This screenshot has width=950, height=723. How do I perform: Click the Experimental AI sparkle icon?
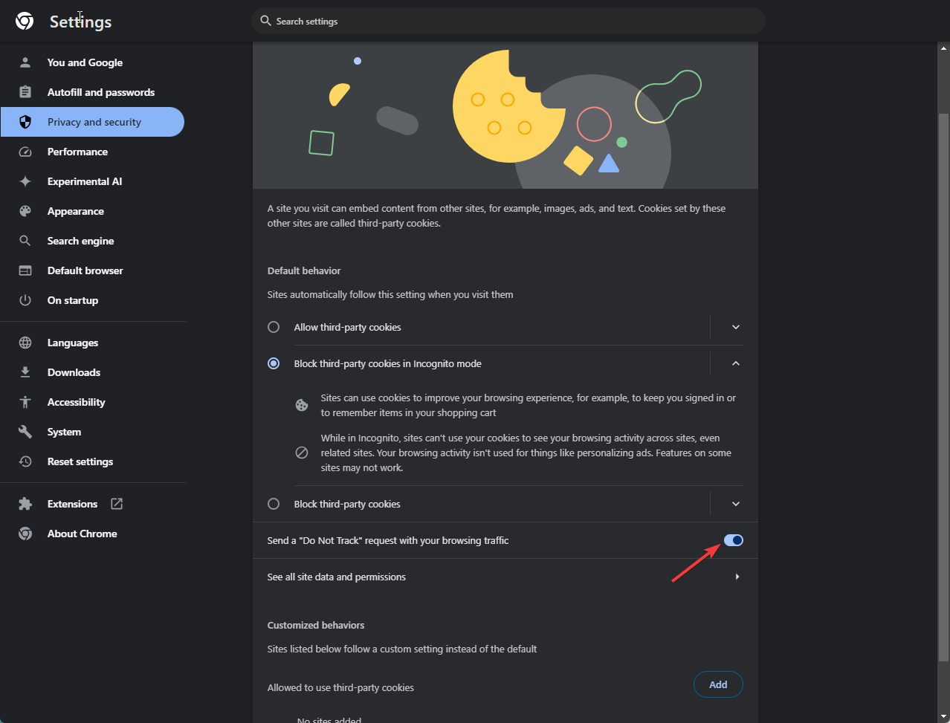click(25, 181)
